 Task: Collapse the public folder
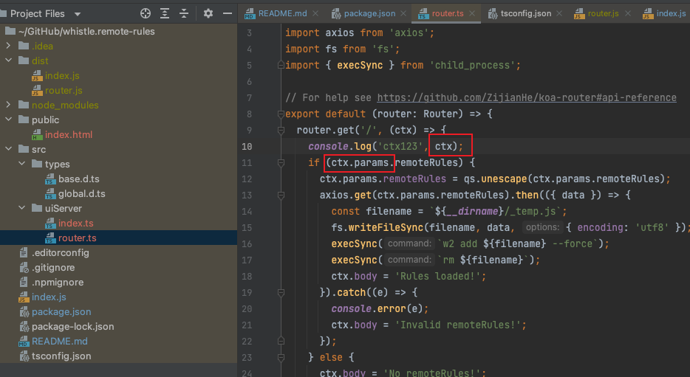[8, 120]
